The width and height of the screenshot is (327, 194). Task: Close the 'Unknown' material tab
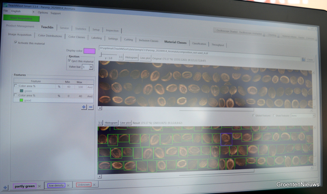94,185
